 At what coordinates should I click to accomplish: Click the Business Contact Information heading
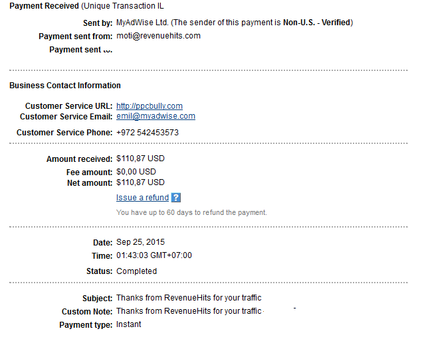coord(65,86)
